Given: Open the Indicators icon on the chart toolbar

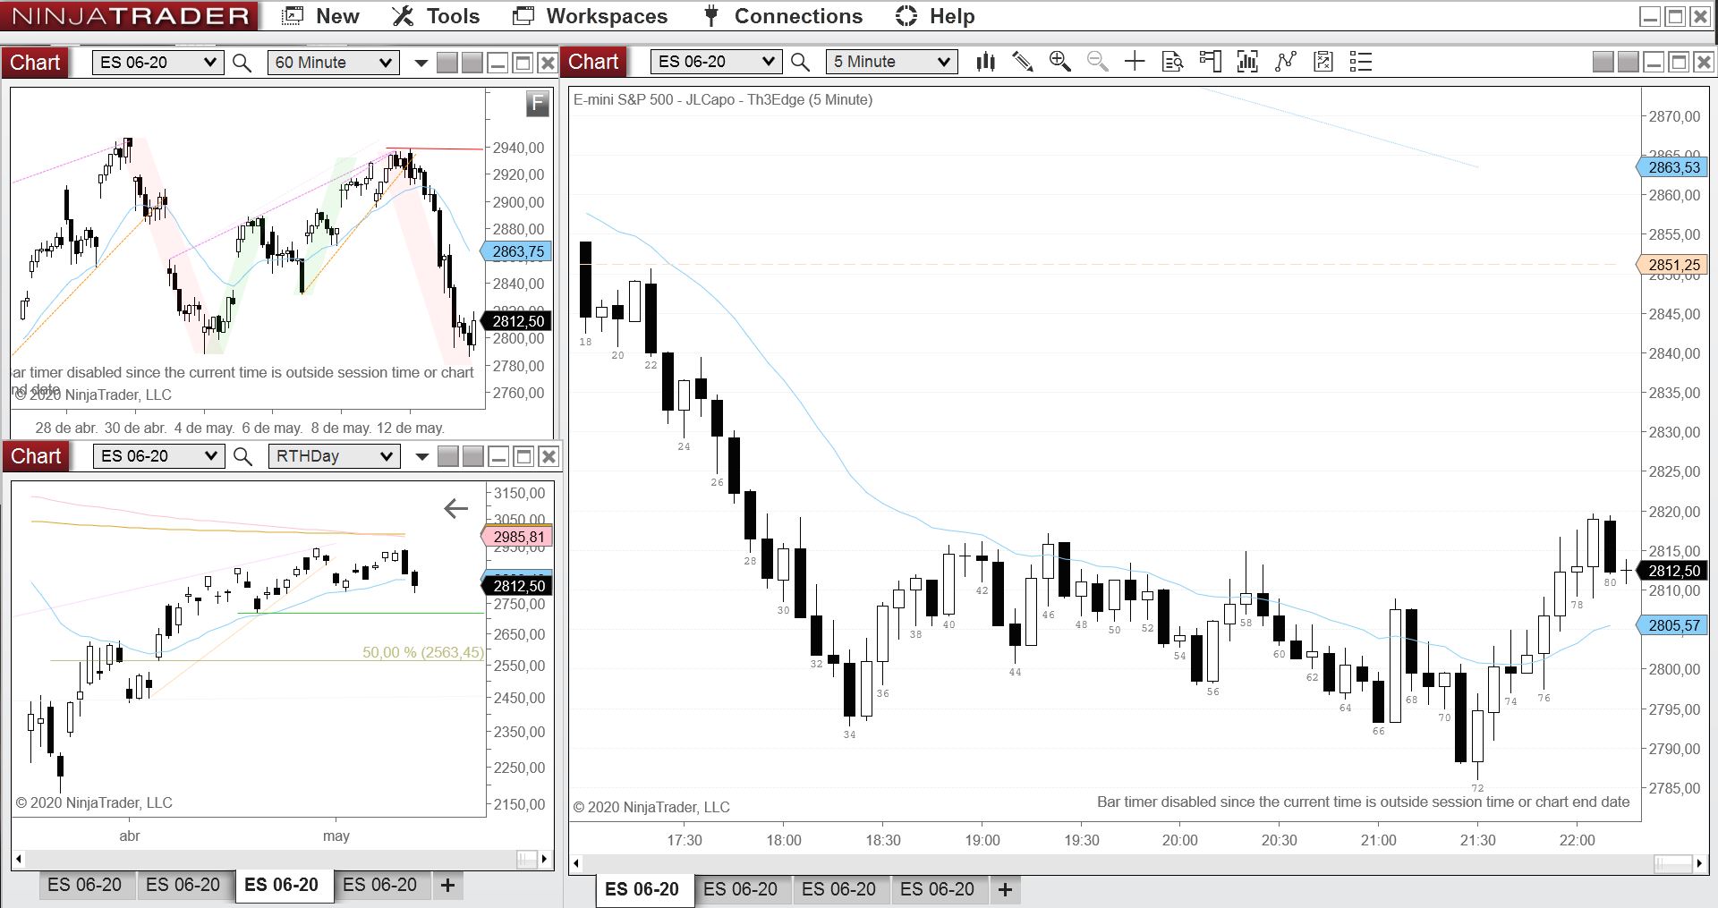Looking at the screenshot, I should pos(1246,62).
